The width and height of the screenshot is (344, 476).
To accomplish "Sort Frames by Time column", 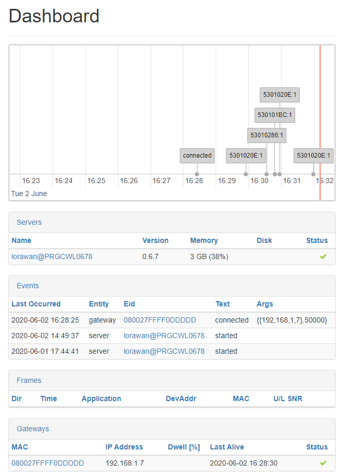I will 48,399.
